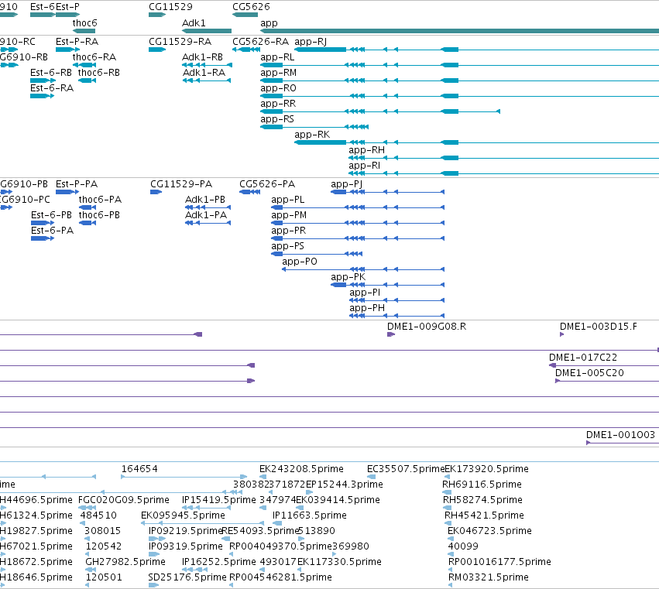The width and height of the screenshot is (659, 589).
Task: Select the DME1-009G08.R BAC end label
Action: pyautogui.click(x=427, y=327)
